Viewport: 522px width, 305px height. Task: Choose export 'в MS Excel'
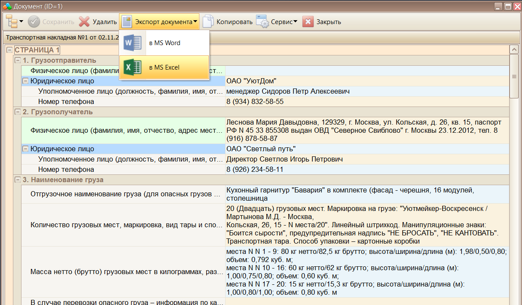coord(164,67)
